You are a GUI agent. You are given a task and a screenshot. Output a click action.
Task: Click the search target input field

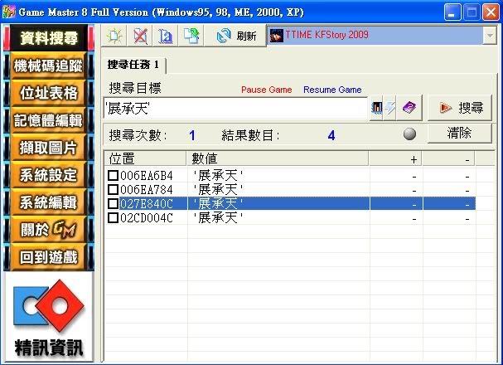[235, 108]
